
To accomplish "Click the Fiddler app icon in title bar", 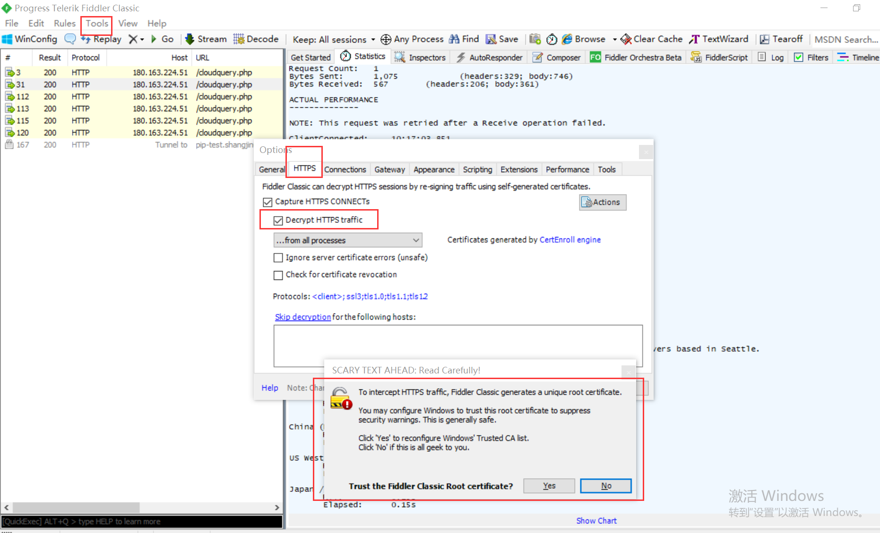I will click(x=7, y=8).
